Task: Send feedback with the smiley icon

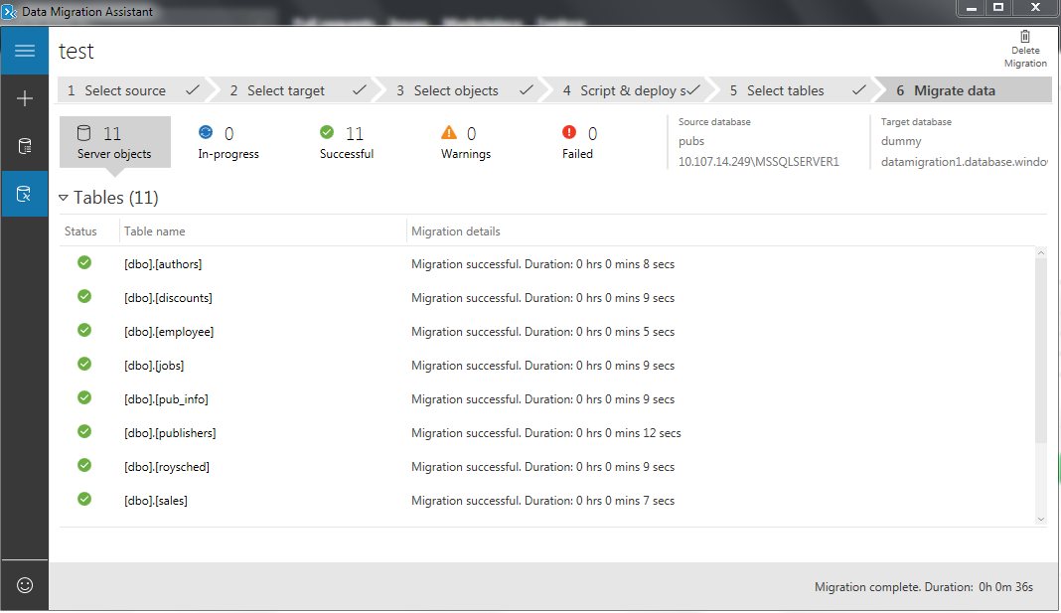Action: click(25, 585)
